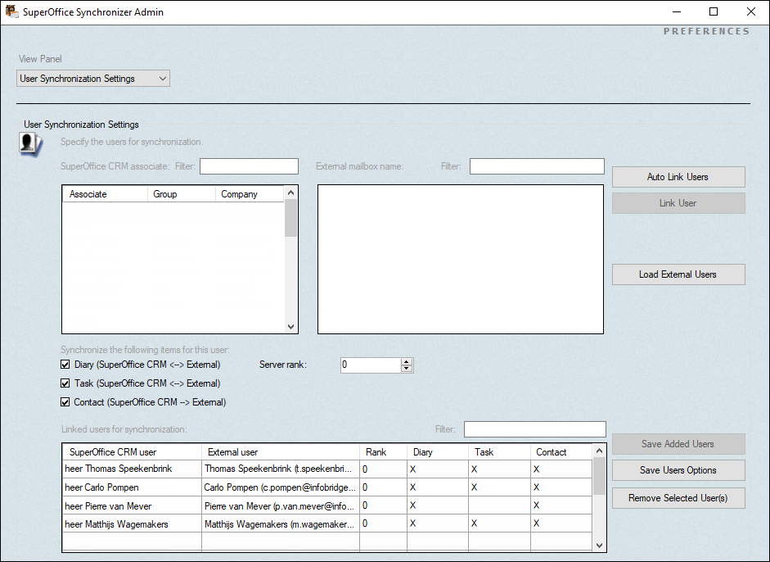The image size is (770, 562).
Task: Click the SuperOffice CRM user column header
Action: pos(132,452)
